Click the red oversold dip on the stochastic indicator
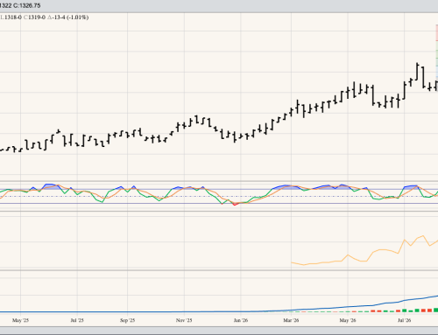Viewport: 438px width, 335px height. (x=235, y=205)
